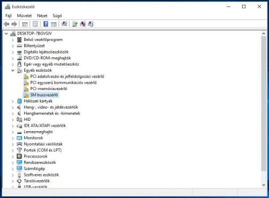Go back using the toolbar arrow

(6, 24)
